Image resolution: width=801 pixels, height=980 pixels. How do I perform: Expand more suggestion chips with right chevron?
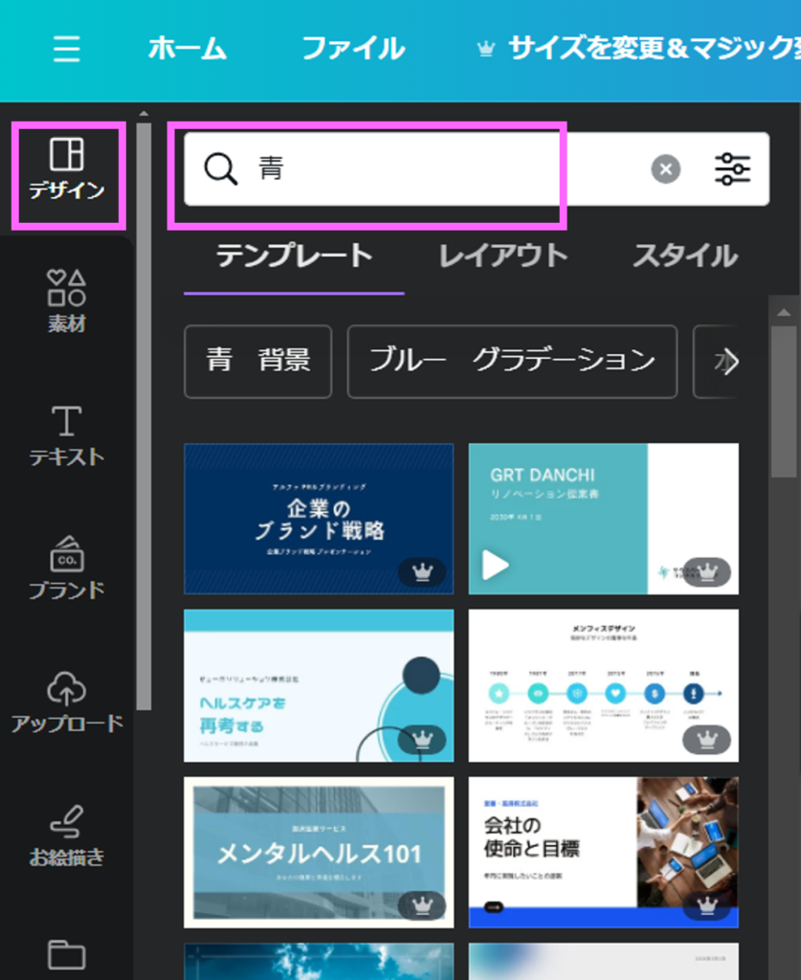point(728,361)
